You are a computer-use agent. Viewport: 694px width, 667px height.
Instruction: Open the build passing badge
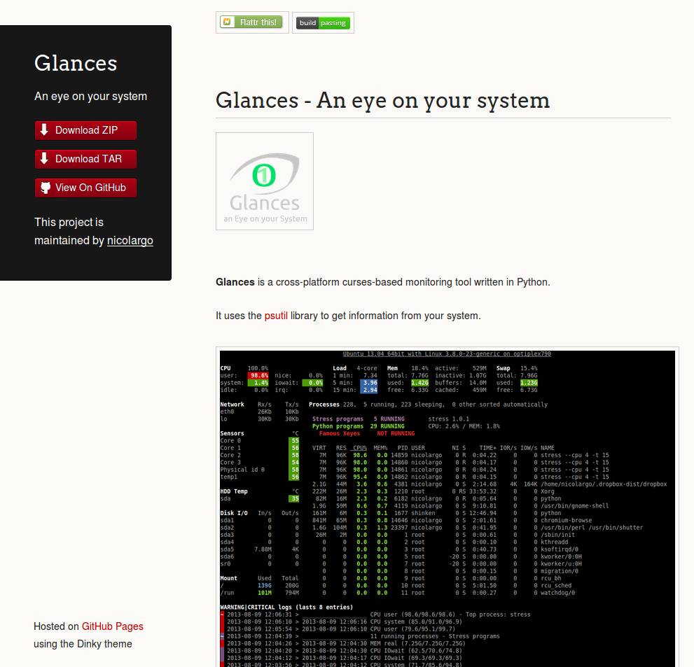[x=323, y=23]
